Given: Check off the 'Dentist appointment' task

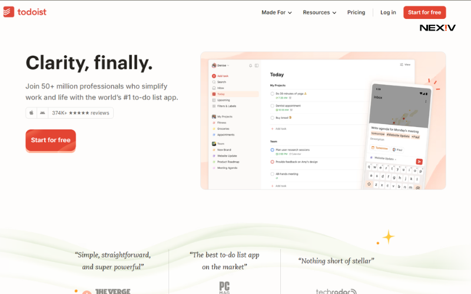Looking at the screenshot, I should tap(273, 106).
